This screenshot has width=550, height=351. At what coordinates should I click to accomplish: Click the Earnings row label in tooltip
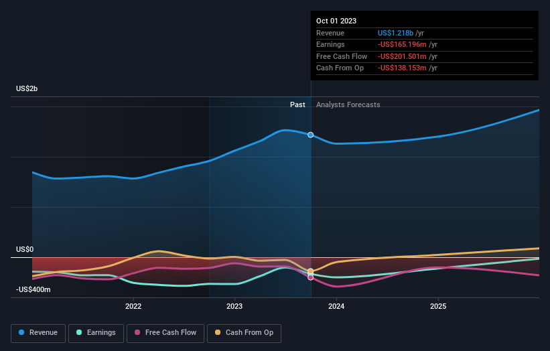pos(330,44)
